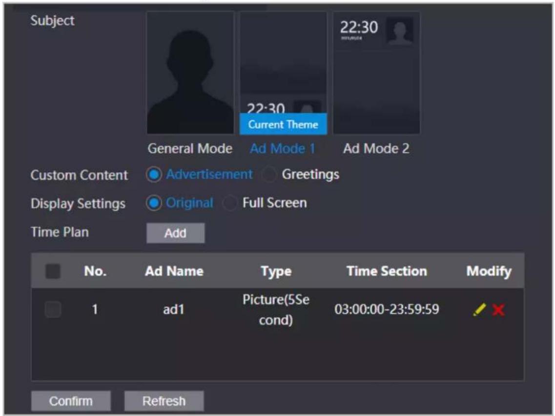Viewport: 555px width, 416px height.
Task: Click the Type column header
Action: click(x=276, y=271)
